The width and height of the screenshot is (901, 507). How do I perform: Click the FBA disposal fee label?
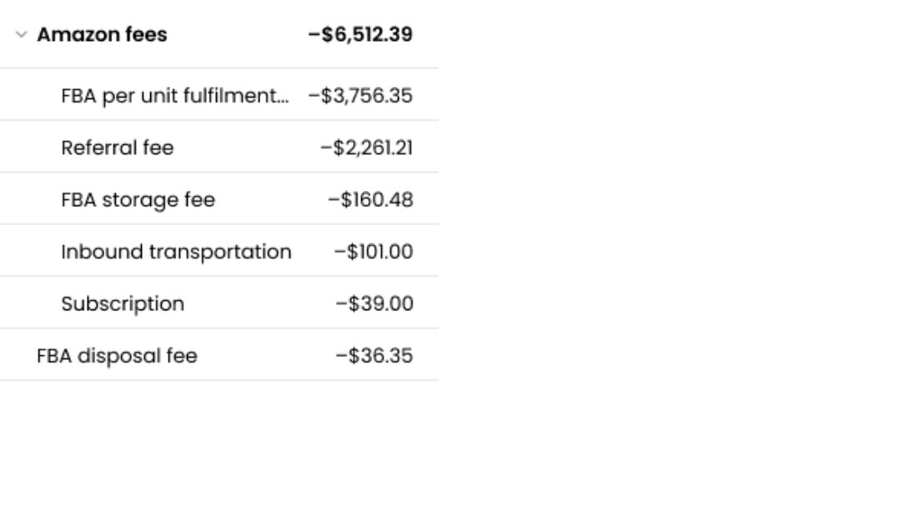(118, 356)
